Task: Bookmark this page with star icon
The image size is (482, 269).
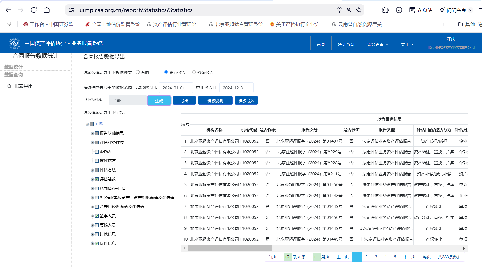Action: click(x=359, y=10)
